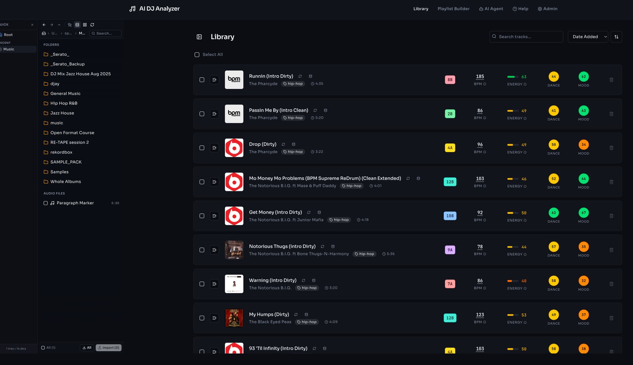Click the unpin icon in file browser toolbar
This screenshot has height=365, width=633.
click(70, 25)
